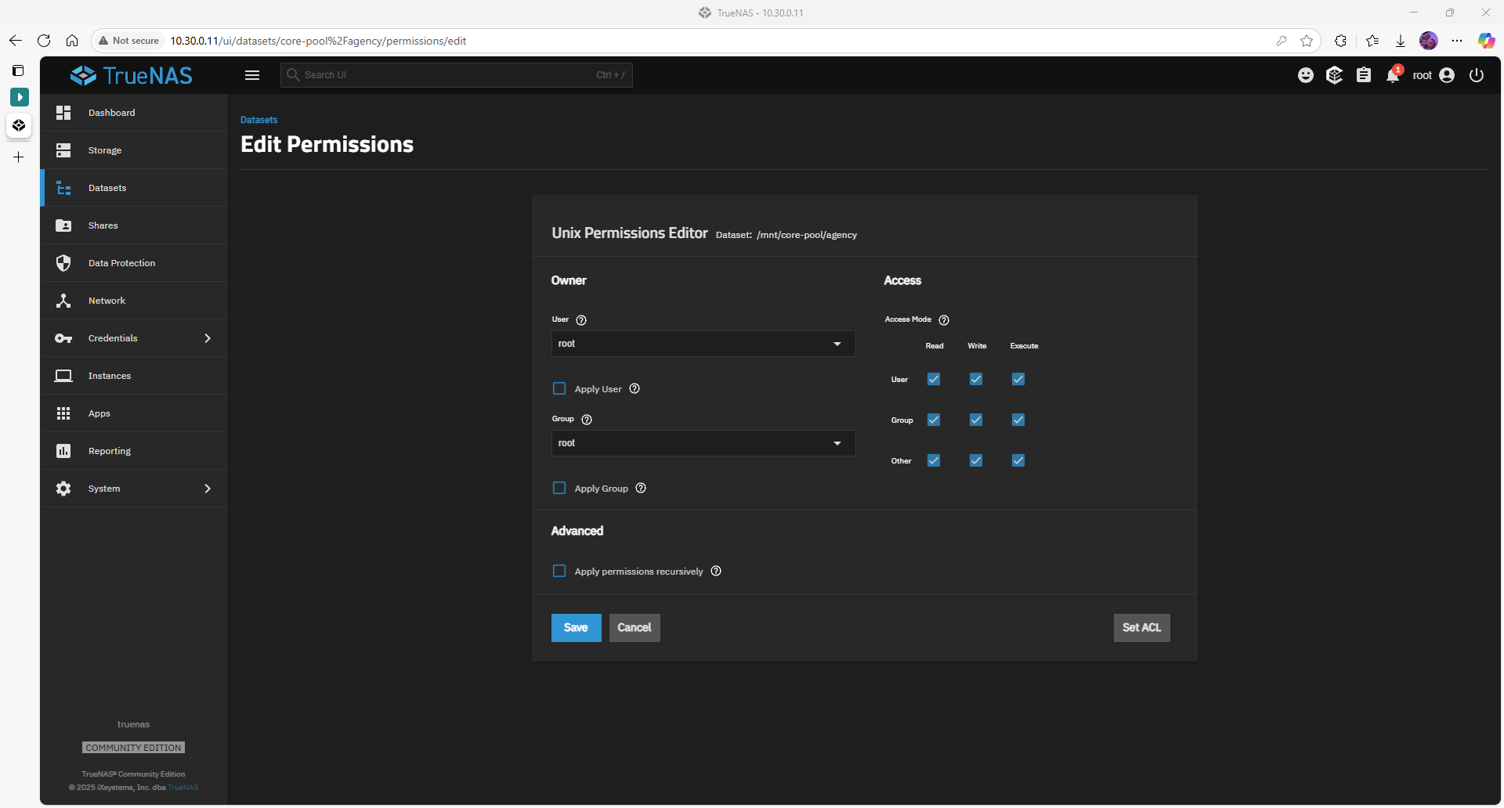The height and width of the screenshot is (808, 1504).
Task: Click the Instances laptop icon
Action: click(63, 376)
